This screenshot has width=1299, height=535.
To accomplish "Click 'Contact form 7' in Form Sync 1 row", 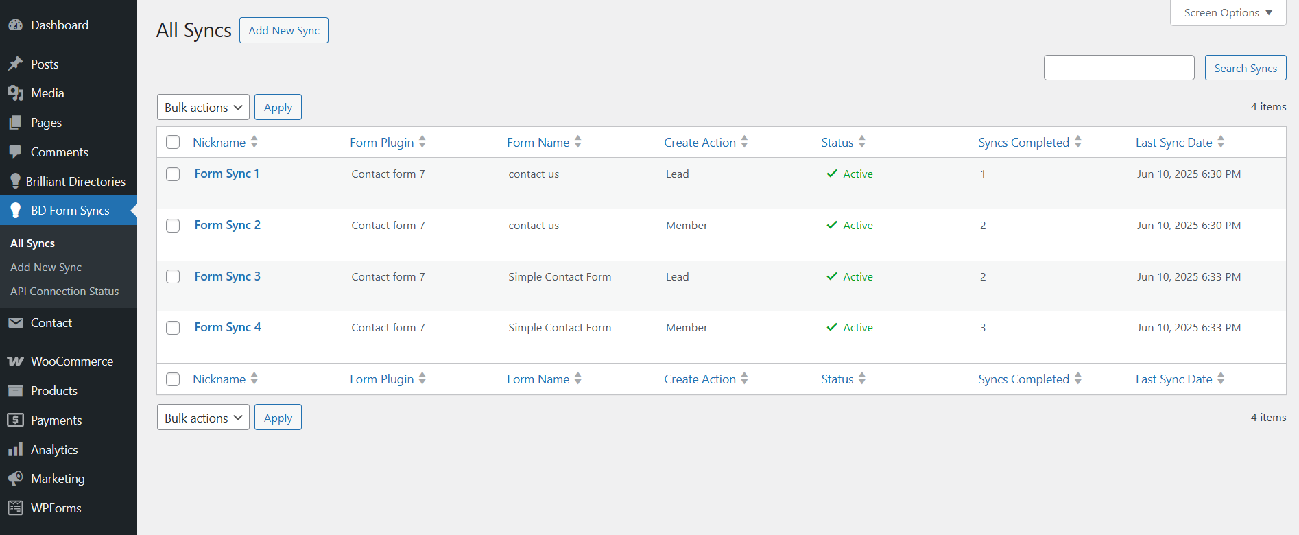I will click(x=388, y=174).
